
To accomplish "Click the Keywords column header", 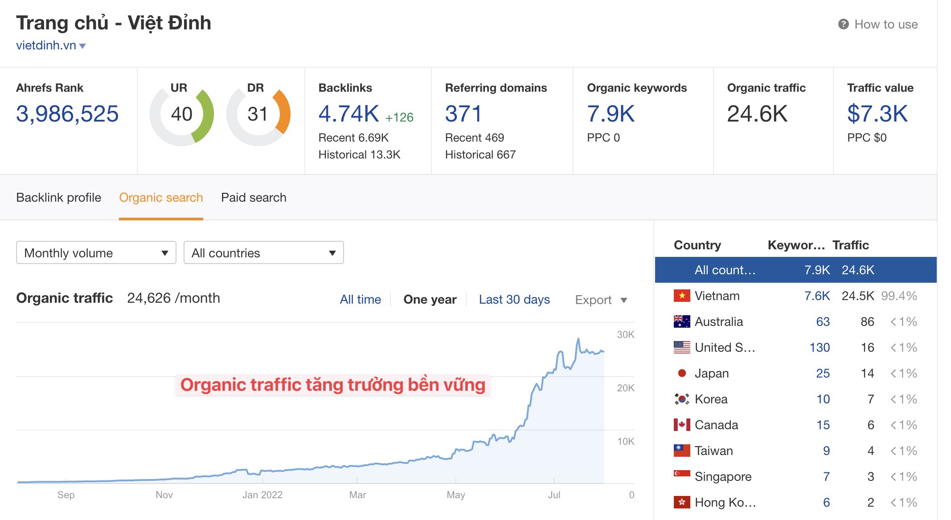I will click(x=796, y=245).
